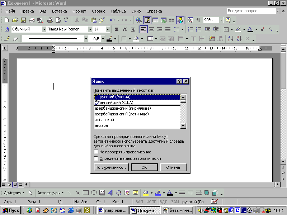Toggle Italic К formatting
287x215 pixels.
pyautogui.click(x=124, y=29)
